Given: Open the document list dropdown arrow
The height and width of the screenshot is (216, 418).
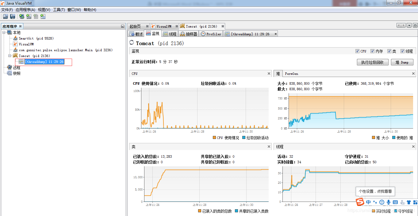Looking at the screenshot, I should point(409,25).
